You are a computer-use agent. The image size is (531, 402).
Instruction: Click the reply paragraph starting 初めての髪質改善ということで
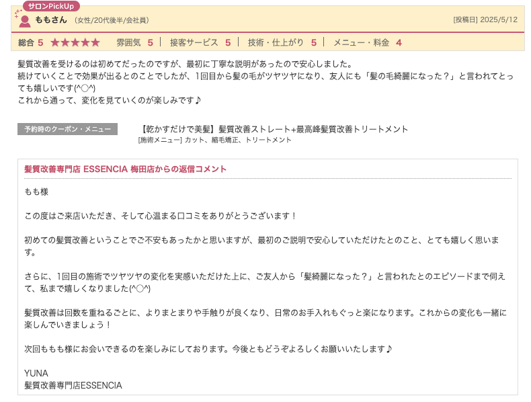click(261, 246)
